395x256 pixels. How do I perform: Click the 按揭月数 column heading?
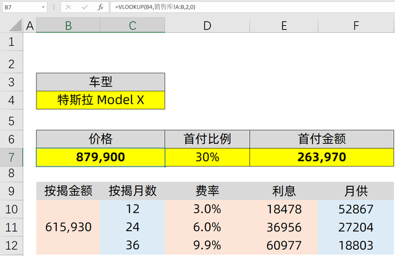point(133,191)
